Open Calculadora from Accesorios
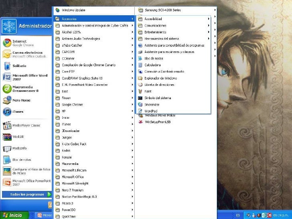Viewport: 292px width, 219px height. (x=152, y=65)
